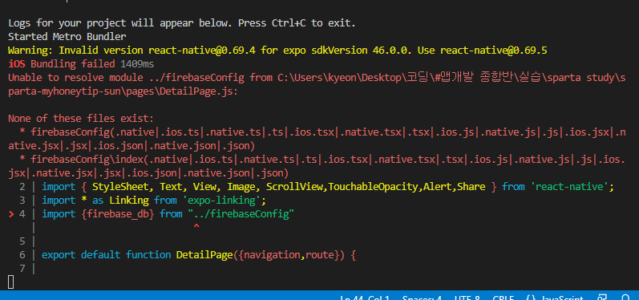Change indentation via 'Spaces: 4' status item
Viewport: 639px width, 300px height.
(423, 298)
